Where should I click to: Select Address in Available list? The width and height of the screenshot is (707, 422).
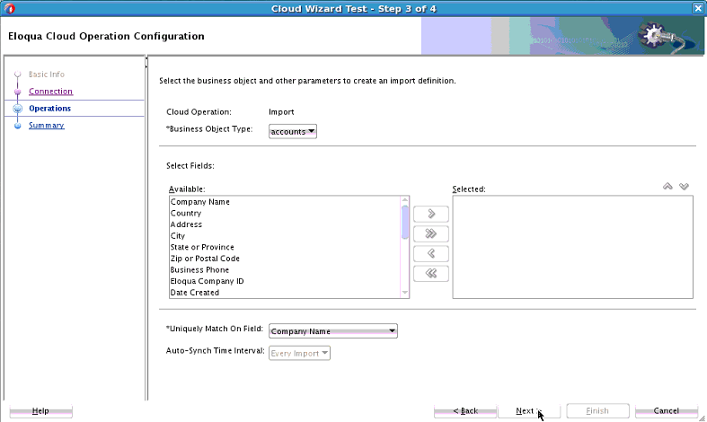pyautogui.click(x=285, y=224)
